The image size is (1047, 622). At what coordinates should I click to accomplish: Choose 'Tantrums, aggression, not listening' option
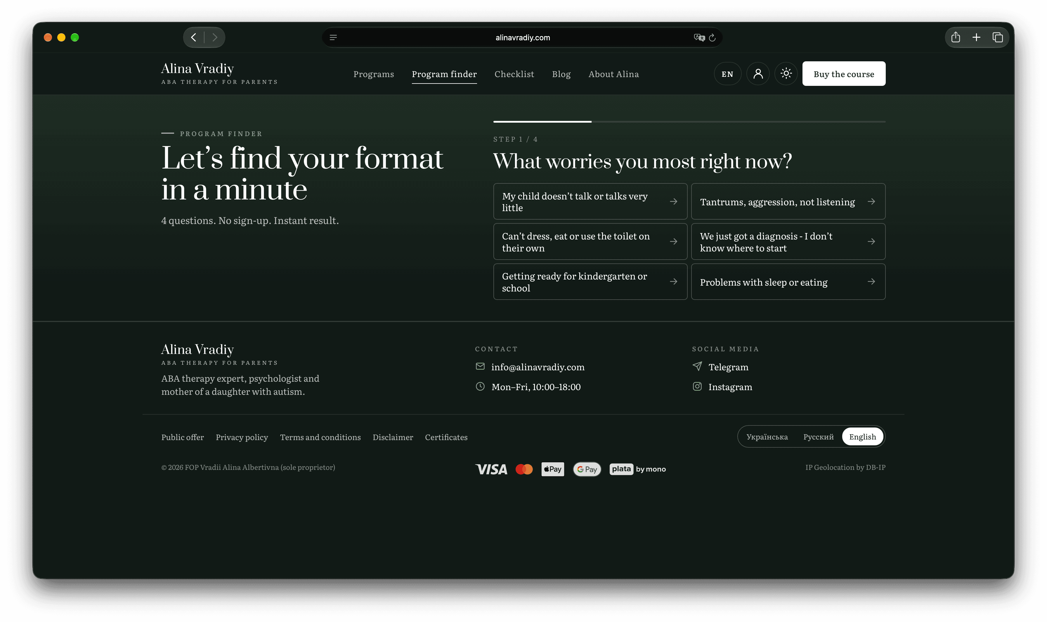(788, 201)
